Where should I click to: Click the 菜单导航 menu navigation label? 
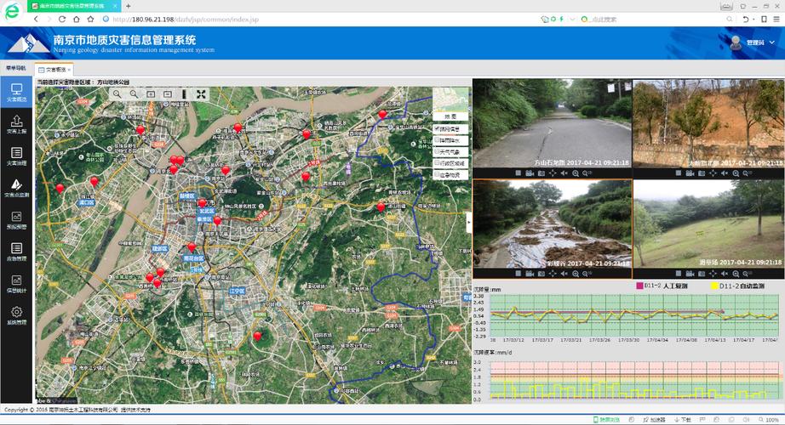coord(15,68)
